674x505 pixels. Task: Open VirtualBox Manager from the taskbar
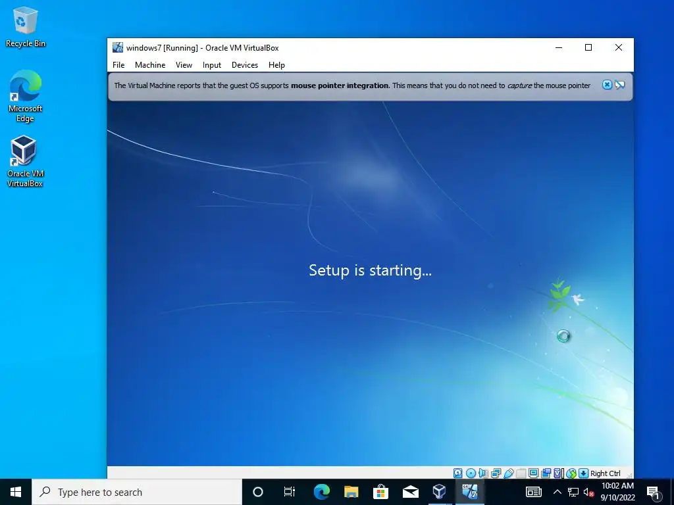click(x=439, y=492)
